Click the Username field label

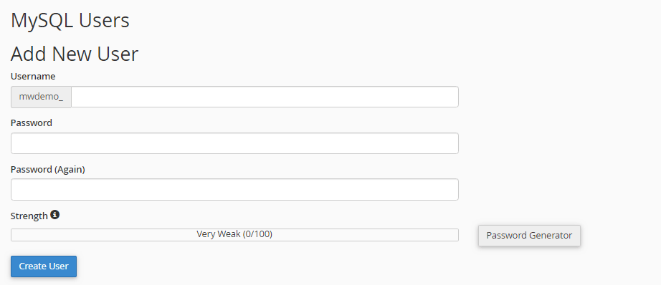click(x=33, y=77)
